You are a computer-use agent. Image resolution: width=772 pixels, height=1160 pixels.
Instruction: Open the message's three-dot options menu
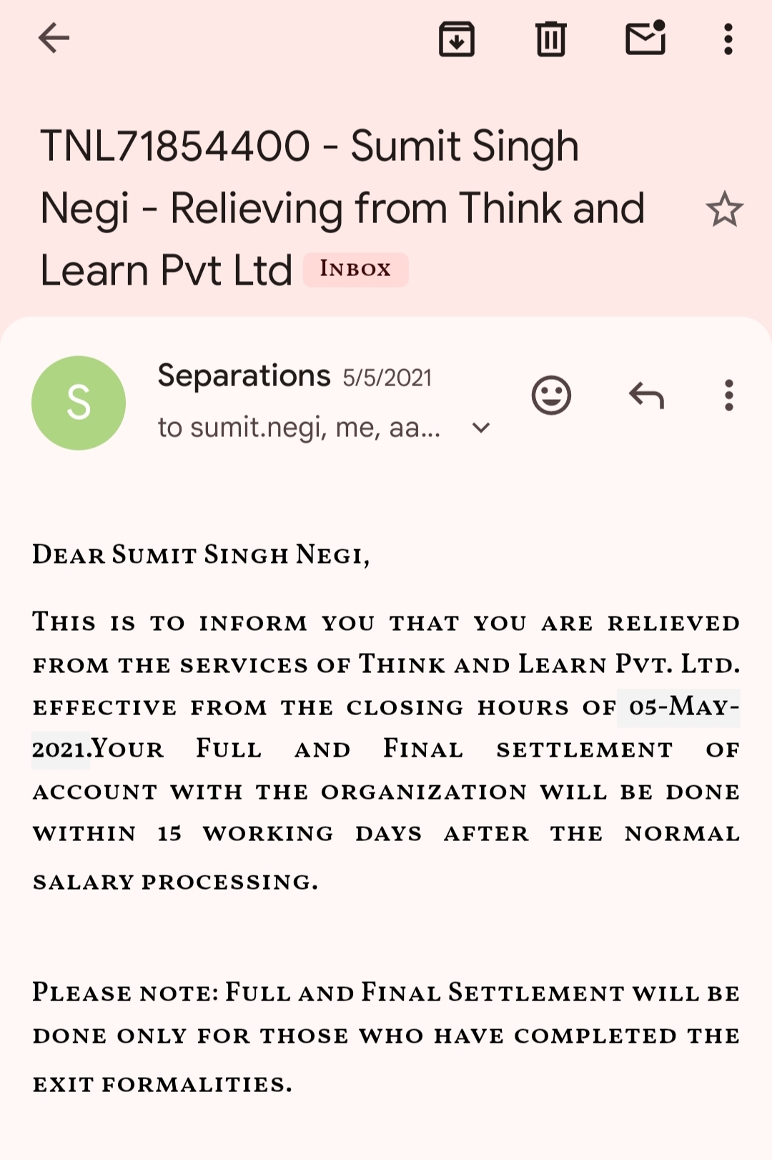tap(728, 395)
